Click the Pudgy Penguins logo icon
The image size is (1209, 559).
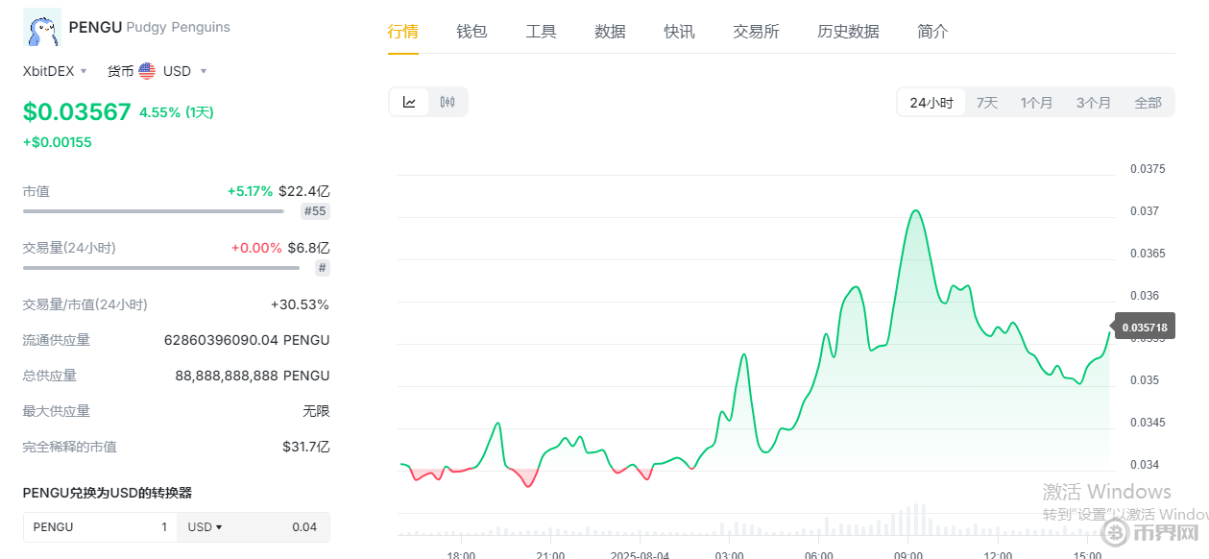pos(42,28)
